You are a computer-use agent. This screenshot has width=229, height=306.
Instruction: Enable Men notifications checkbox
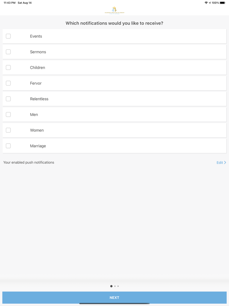click(8, 115)
